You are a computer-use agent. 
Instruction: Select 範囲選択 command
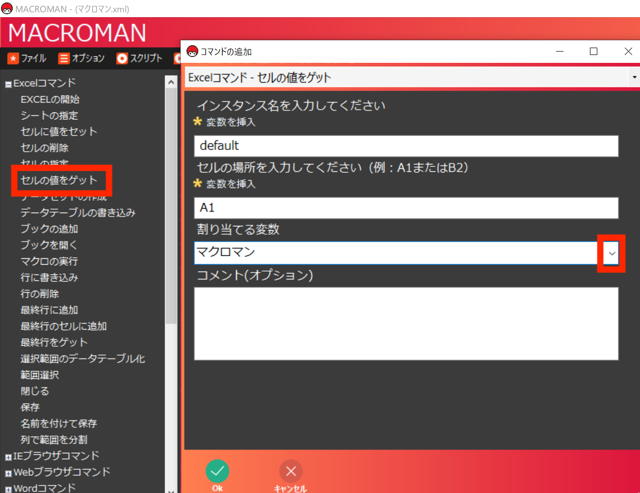click(x=40, y=375)
